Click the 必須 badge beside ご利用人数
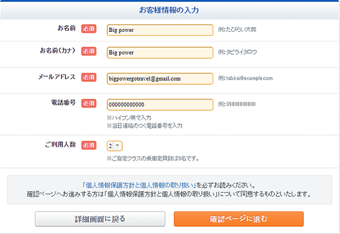The width and height of the screenshot is (340, 234). tap(89, 145)
